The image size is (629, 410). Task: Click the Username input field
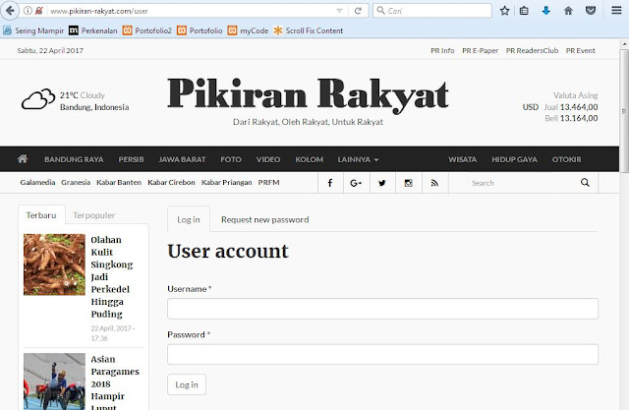click(382, 309)
